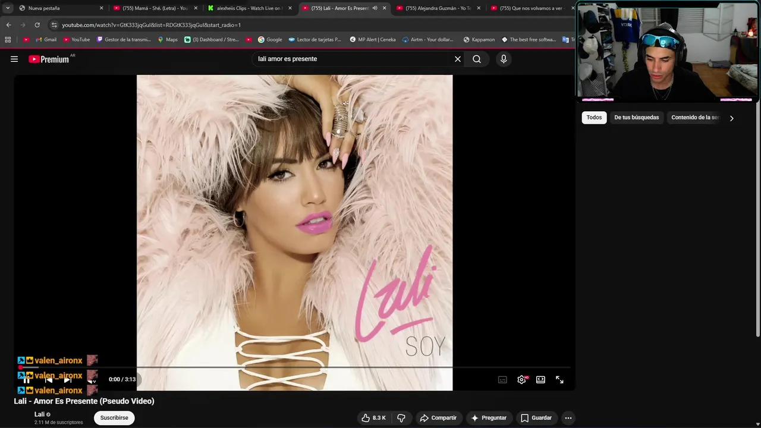The image size is (761, 428).
Task: Open the Gmail bookmark
Action: [46, 40]
